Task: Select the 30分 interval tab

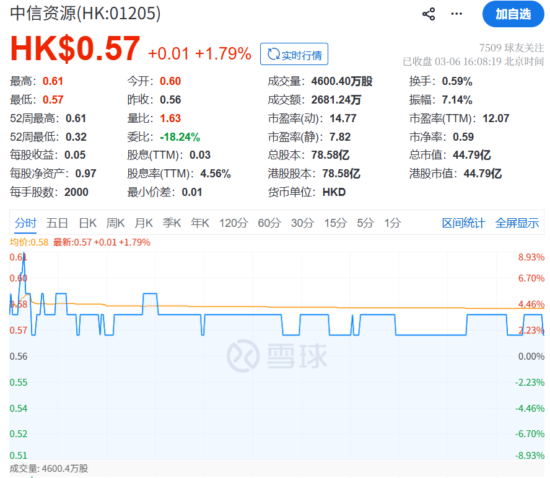Action: click(302, 223)
